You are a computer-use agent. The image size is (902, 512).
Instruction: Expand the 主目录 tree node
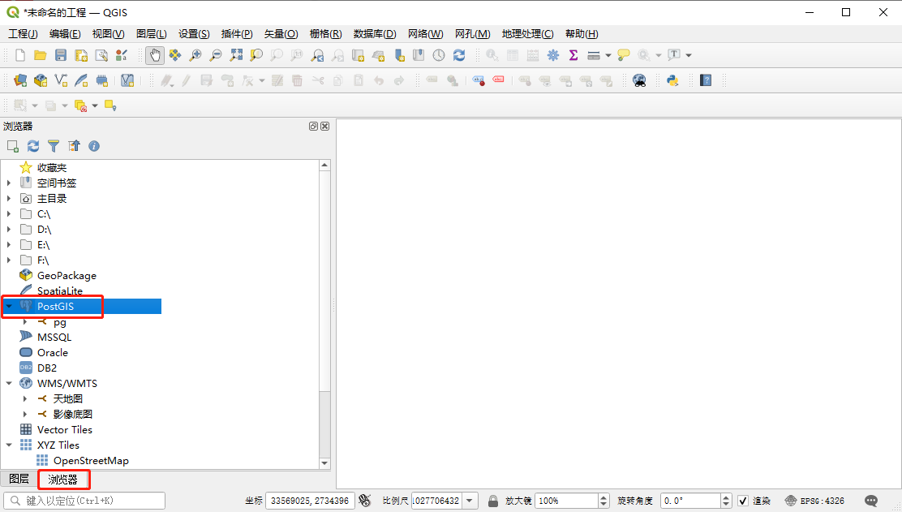(x=9, y=199)
